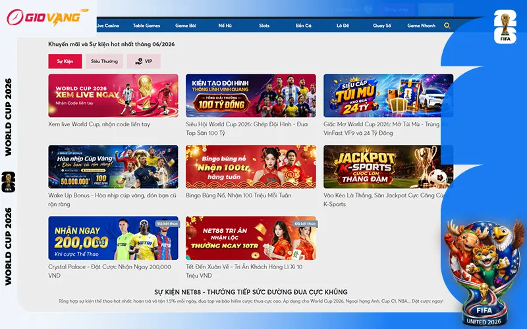
Task: Open the search magnifier in navigation bar
Action: pyautogui.click(x=447, y=26)
